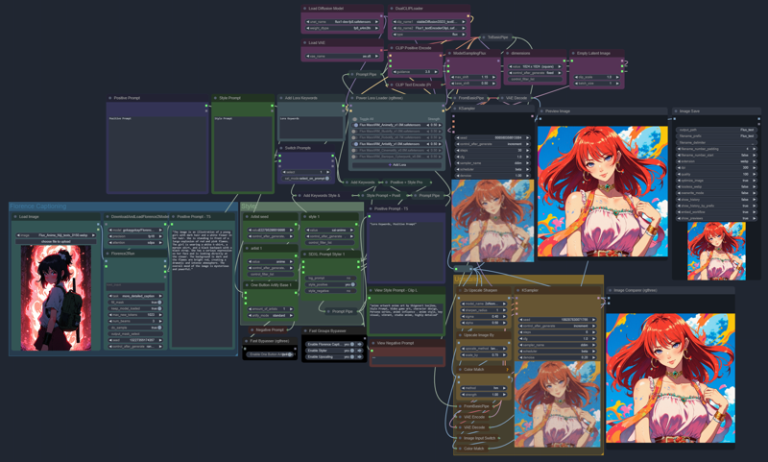The width and height of the screenshot is (768, 462).
Task: Click the Style Prompt node's collapse dot
Action: click(215, 98)
